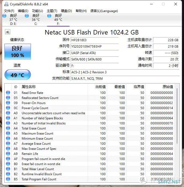This screenshot has width=184, height=187.
Task: Click the SMART attribute list vertical scrollbar
Action: pyautogui.click(x=177, y=116)
